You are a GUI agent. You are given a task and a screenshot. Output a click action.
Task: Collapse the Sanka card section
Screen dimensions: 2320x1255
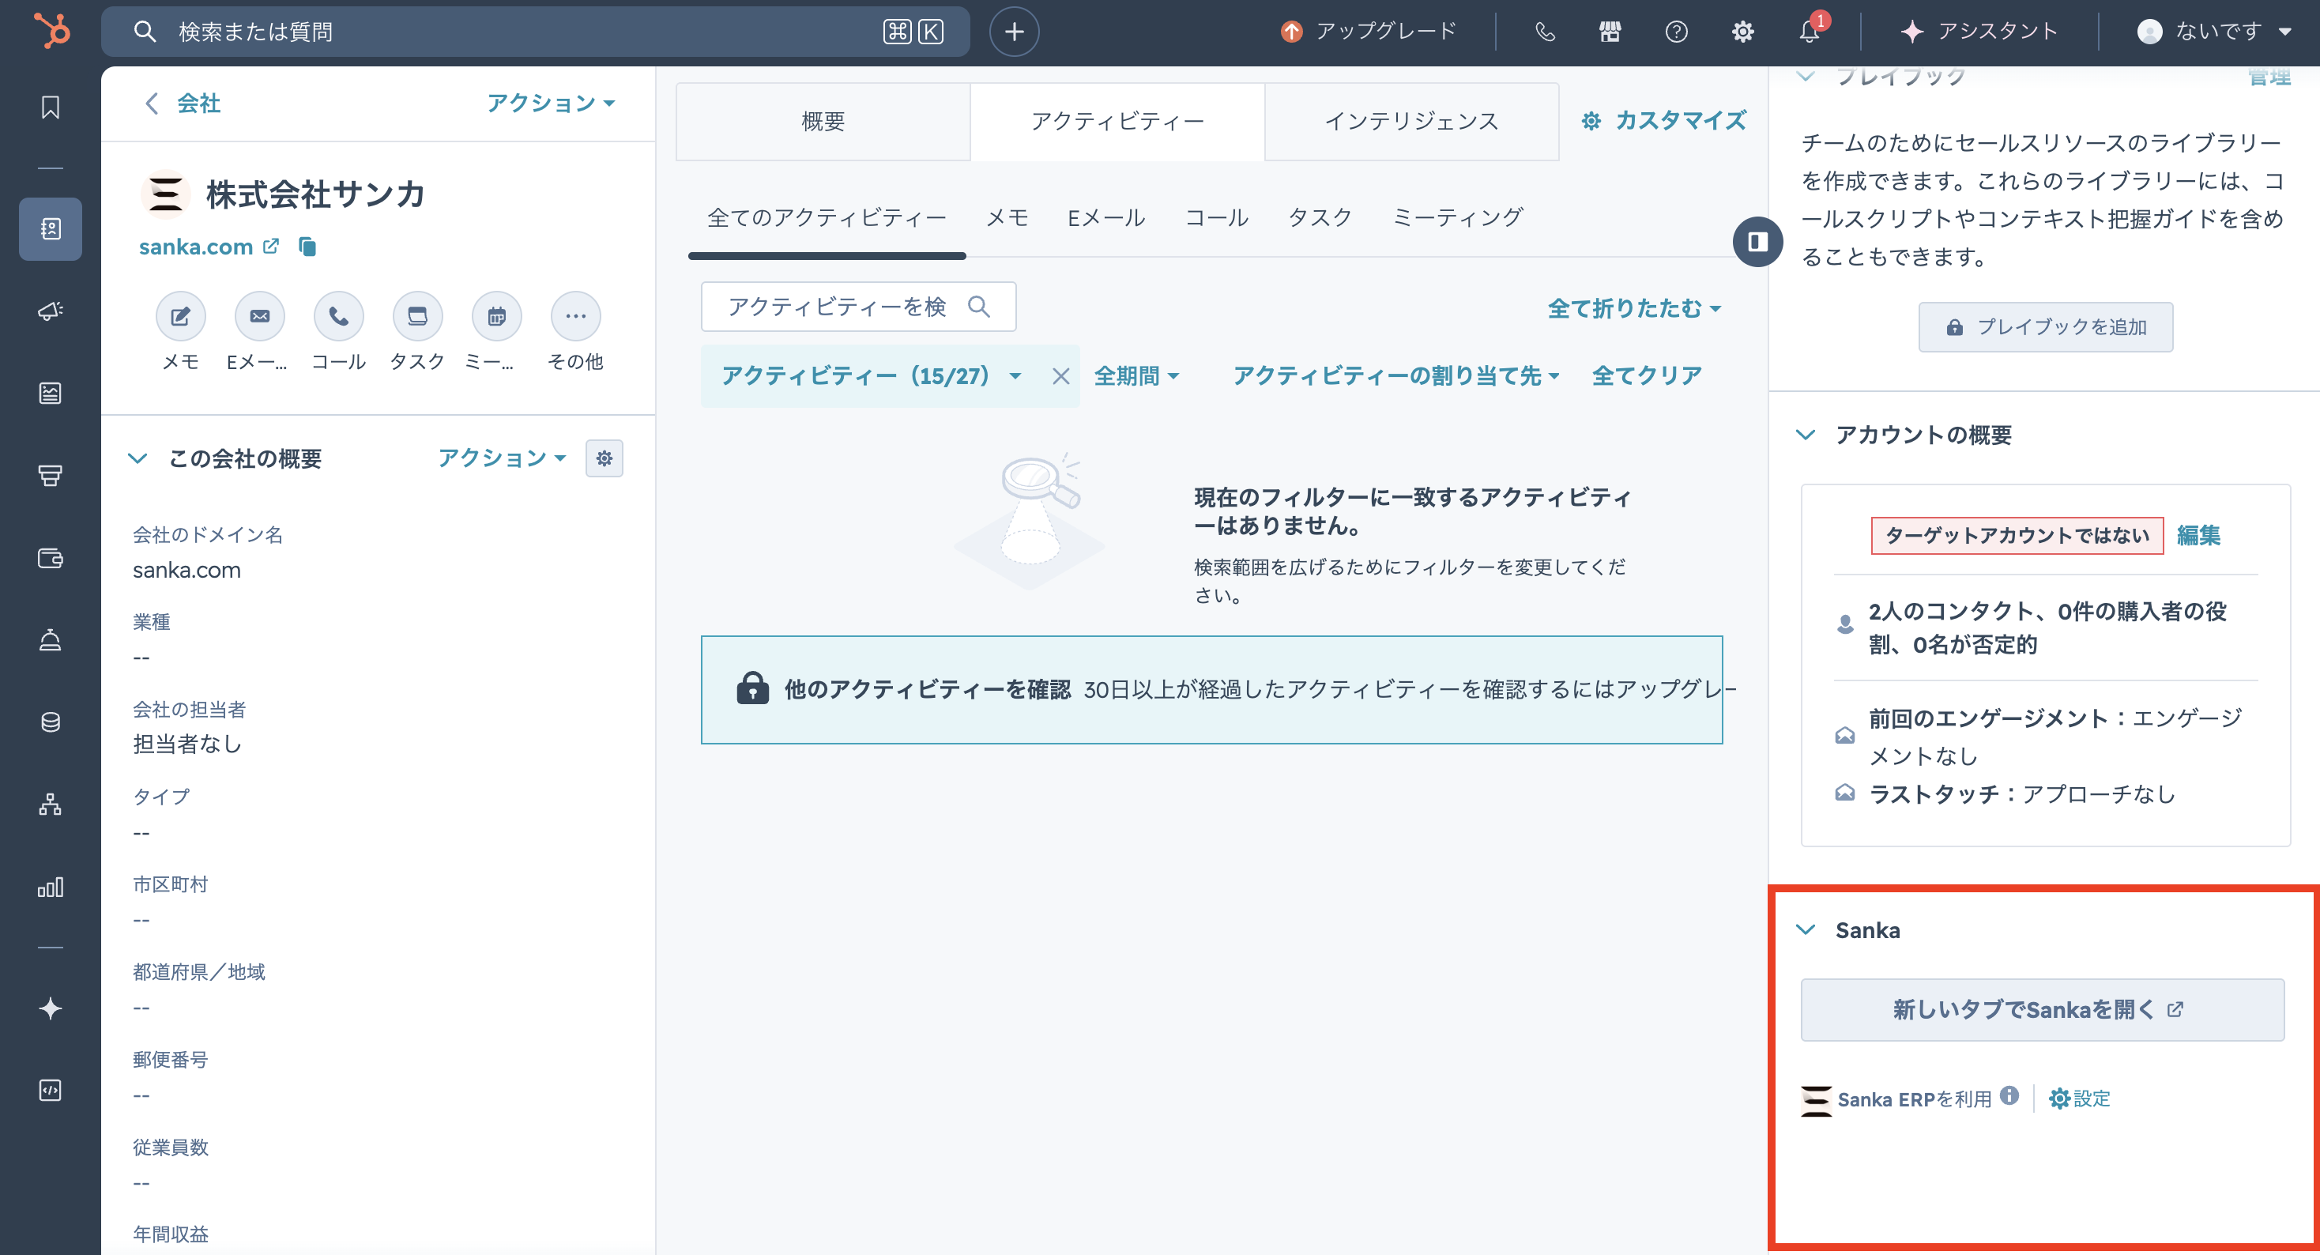(x=1805, y=929)
